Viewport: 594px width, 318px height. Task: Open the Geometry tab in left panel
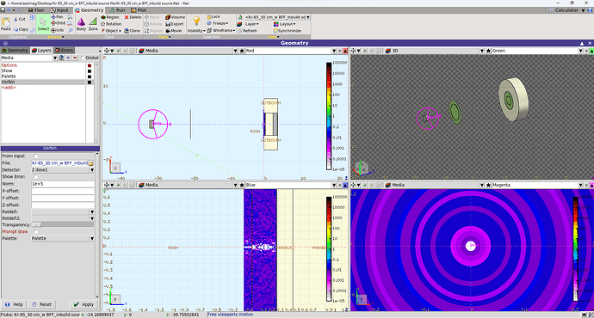click(15, 51)
